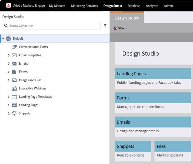Open the Emails tile header

tap(153, 122)
